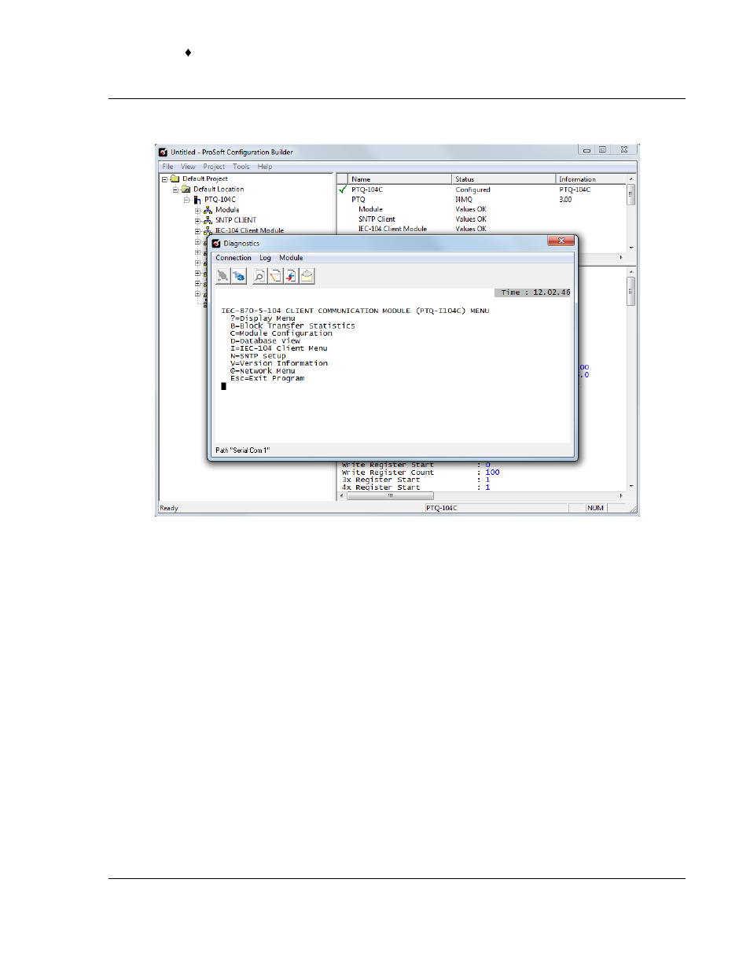Select 'IEC-104 Client Module' in the tree
This screenshot has height=971, width=750.
pyautogui.click(x=249, y=230)
